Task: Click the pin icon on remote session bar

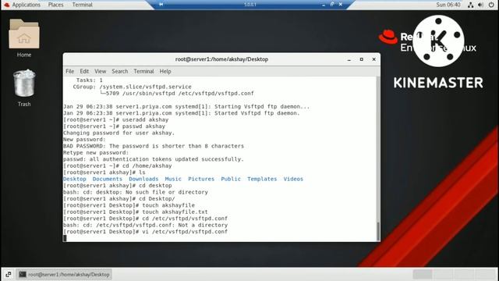Action: 161,5
